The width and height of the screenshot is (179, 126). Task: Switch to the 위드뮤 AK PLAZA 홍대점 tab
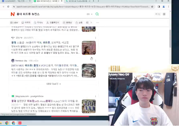(79, 1)
